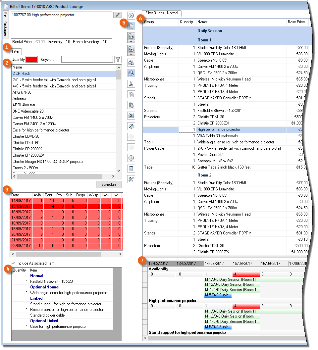Open the Filter 3 Jobs - Normal tab

tap(162, 13)
